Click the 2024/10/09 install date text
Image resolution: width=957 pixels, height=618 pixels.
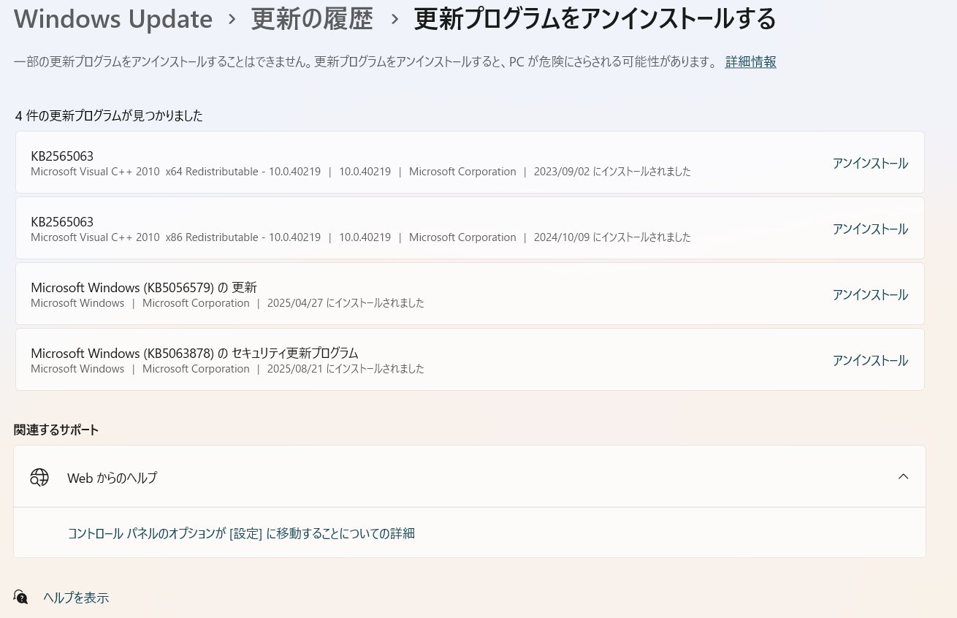click(612, 237)
